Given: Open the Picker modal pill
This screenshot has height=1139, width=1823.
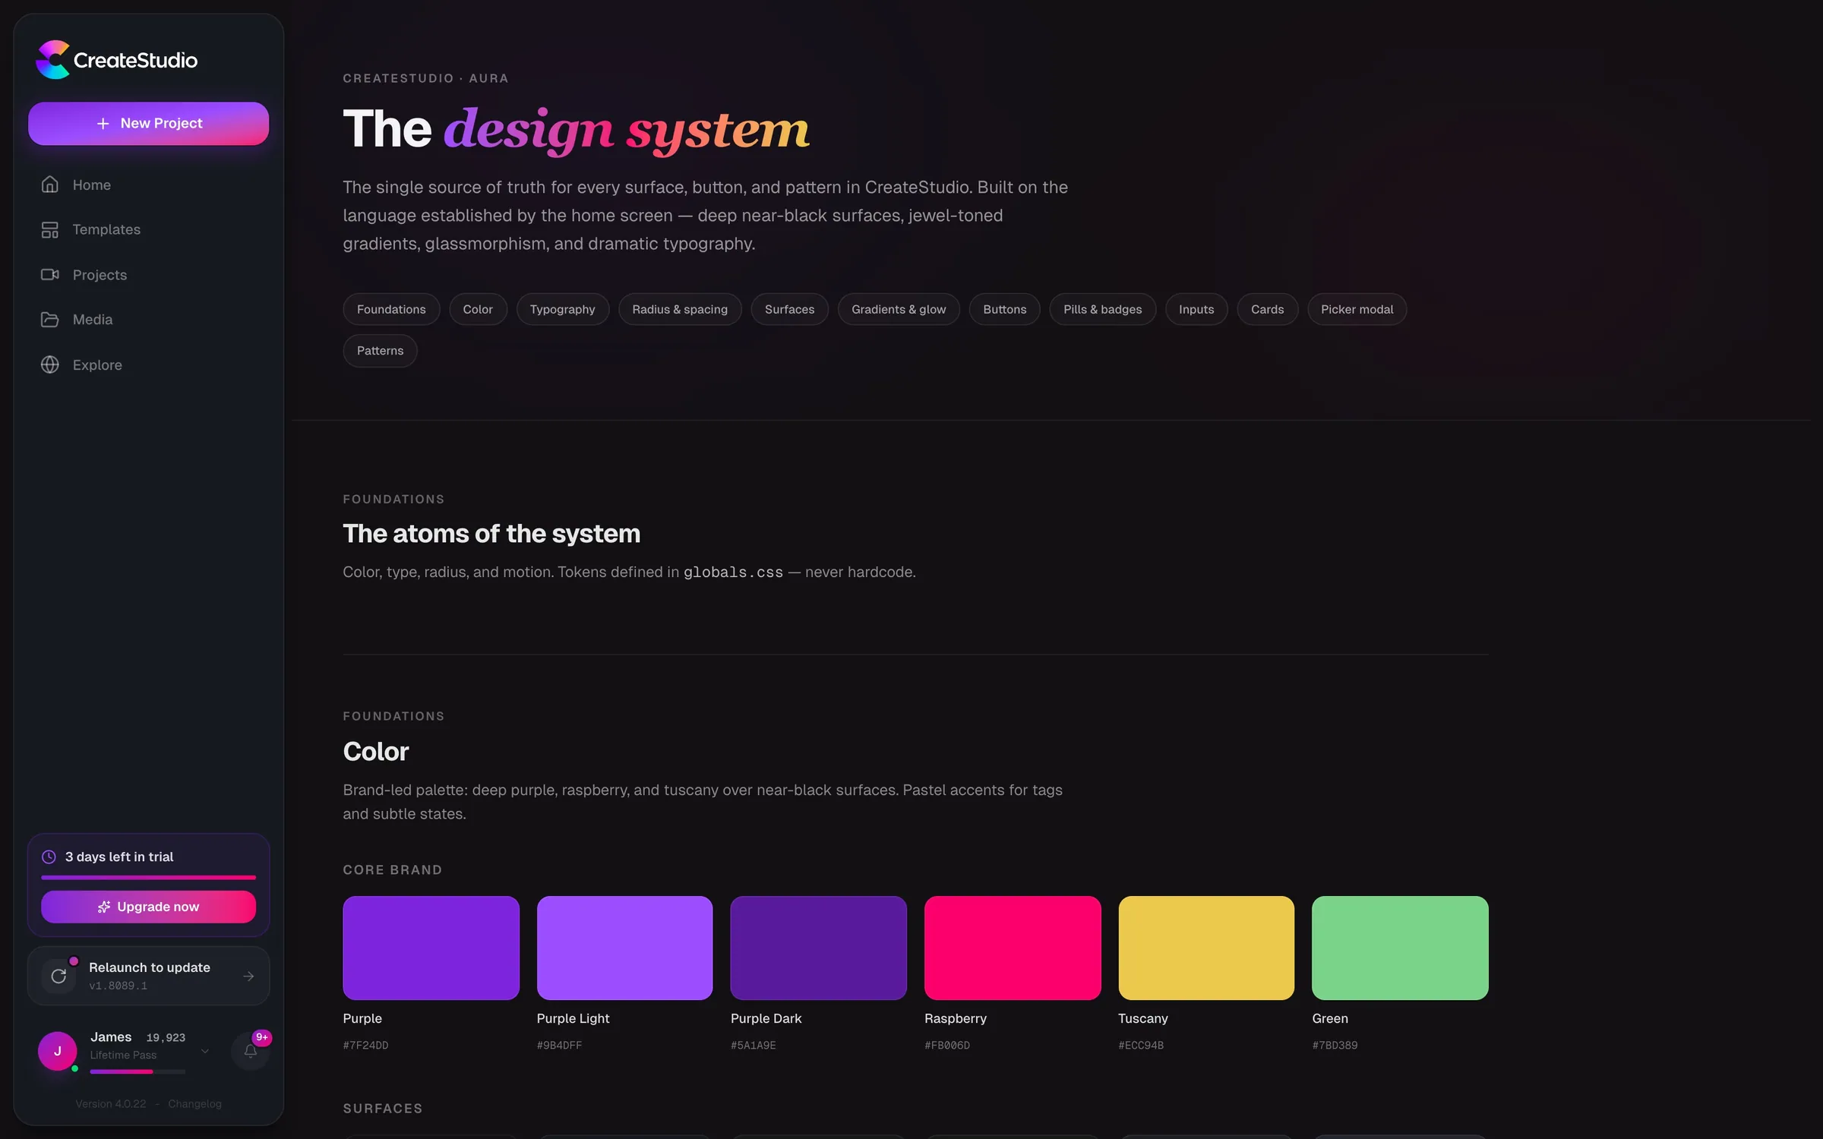Looking at the screenshot, I should (x=1357, y=309).
